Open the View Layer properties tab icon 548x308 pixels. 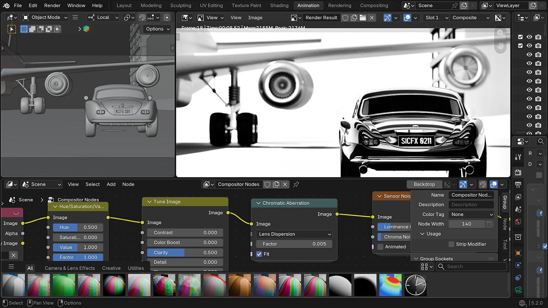click(518, 197)
